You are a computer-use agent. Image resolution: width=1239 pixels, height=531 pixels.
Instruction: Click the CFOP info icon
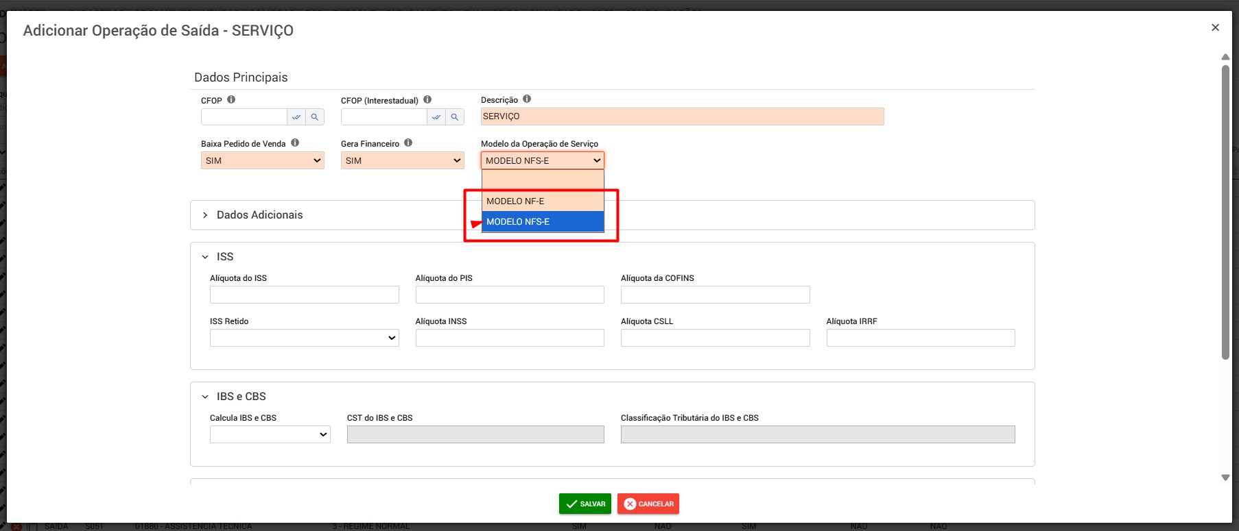point(231,99)
